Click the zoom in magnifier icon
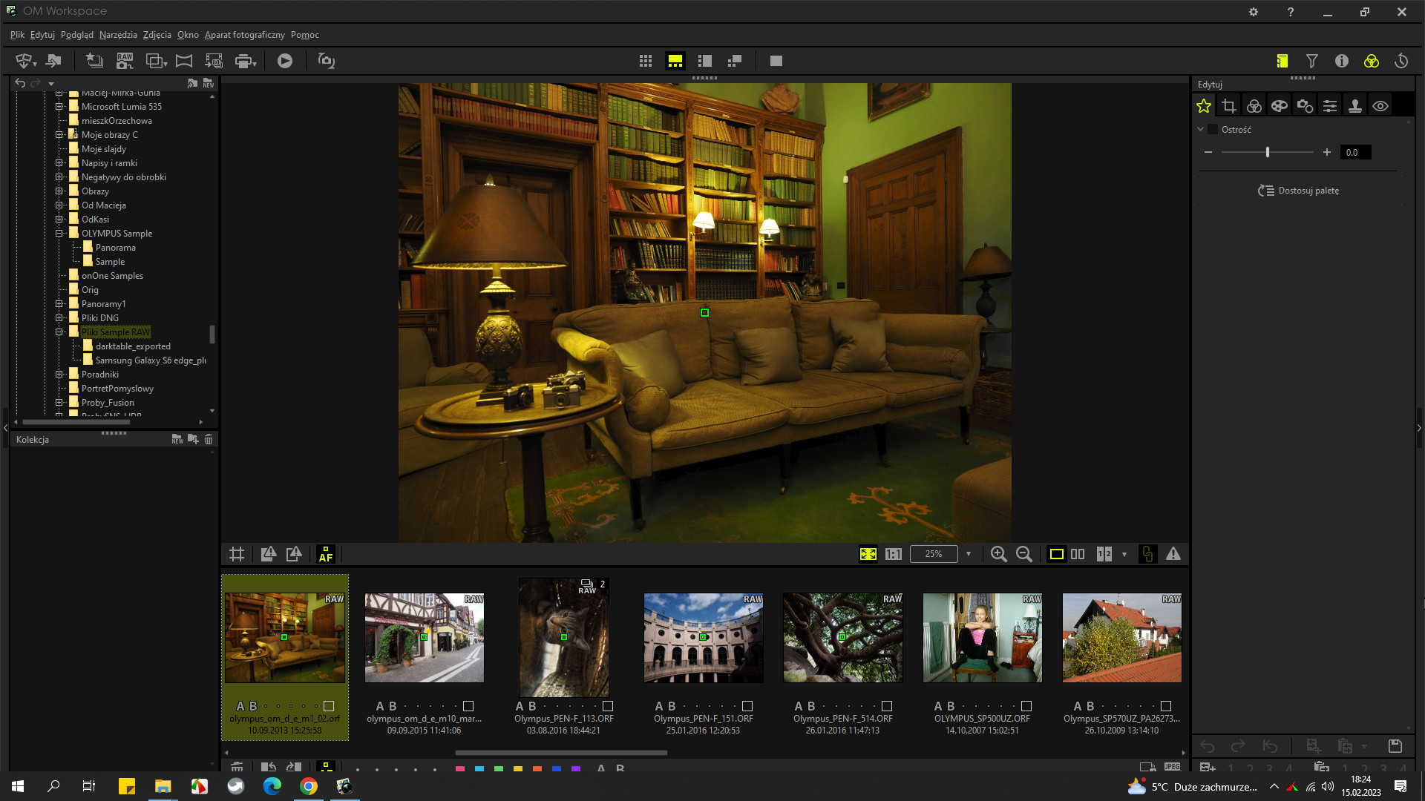This screenshot has height=801, width=1425. (998, 554)
